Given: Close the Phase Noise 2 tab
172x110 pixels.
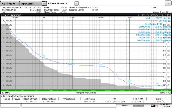Looking at the screenshot, I should [76, 4].
